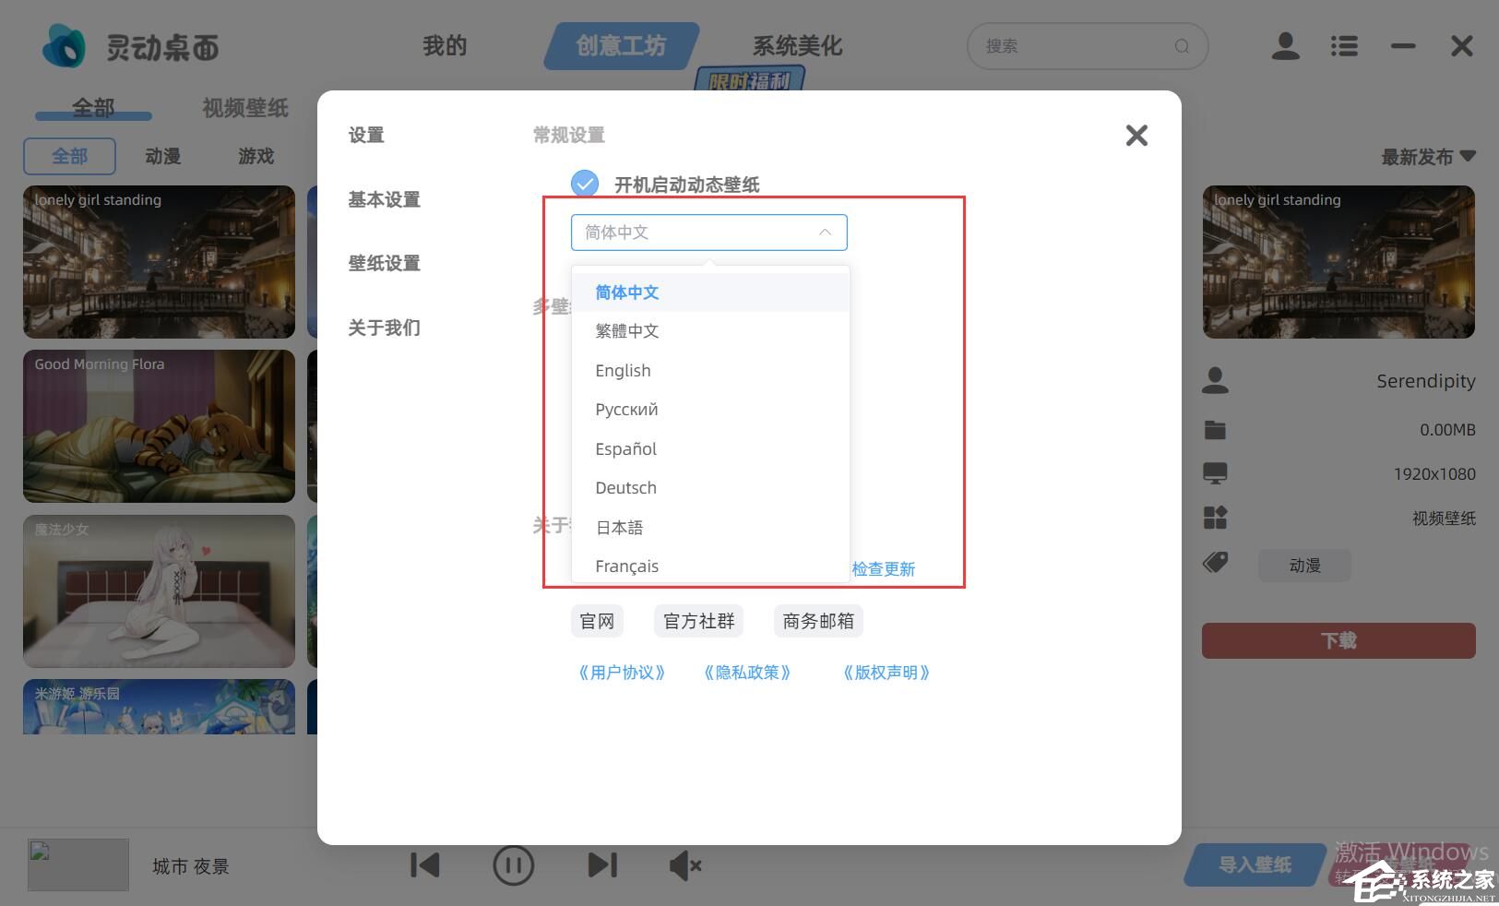Toggle the startup dynamic wallpaper checkbox
This screenshot has width=1499, height=906.
click(585, 184)
